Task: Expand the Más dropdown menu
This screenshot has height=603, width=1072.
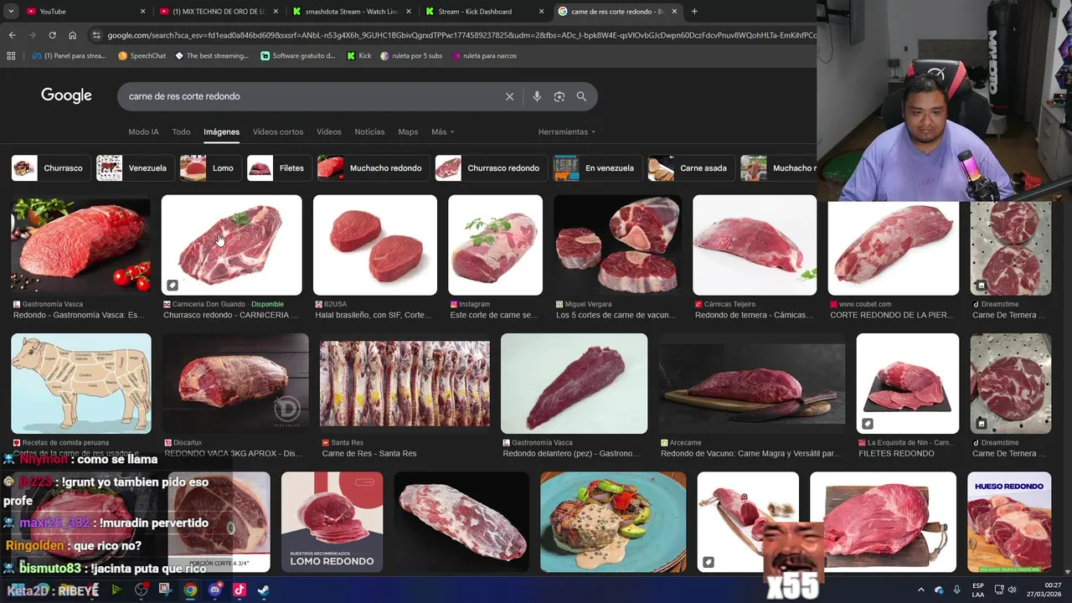Action: 442,131
